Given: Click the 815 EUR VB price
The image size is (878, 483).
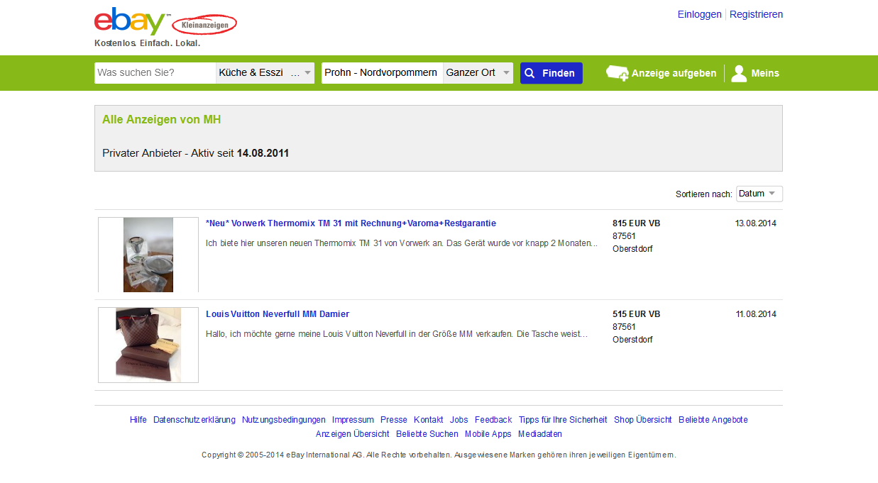Looking at the screenshot, I should click(636, 223).
